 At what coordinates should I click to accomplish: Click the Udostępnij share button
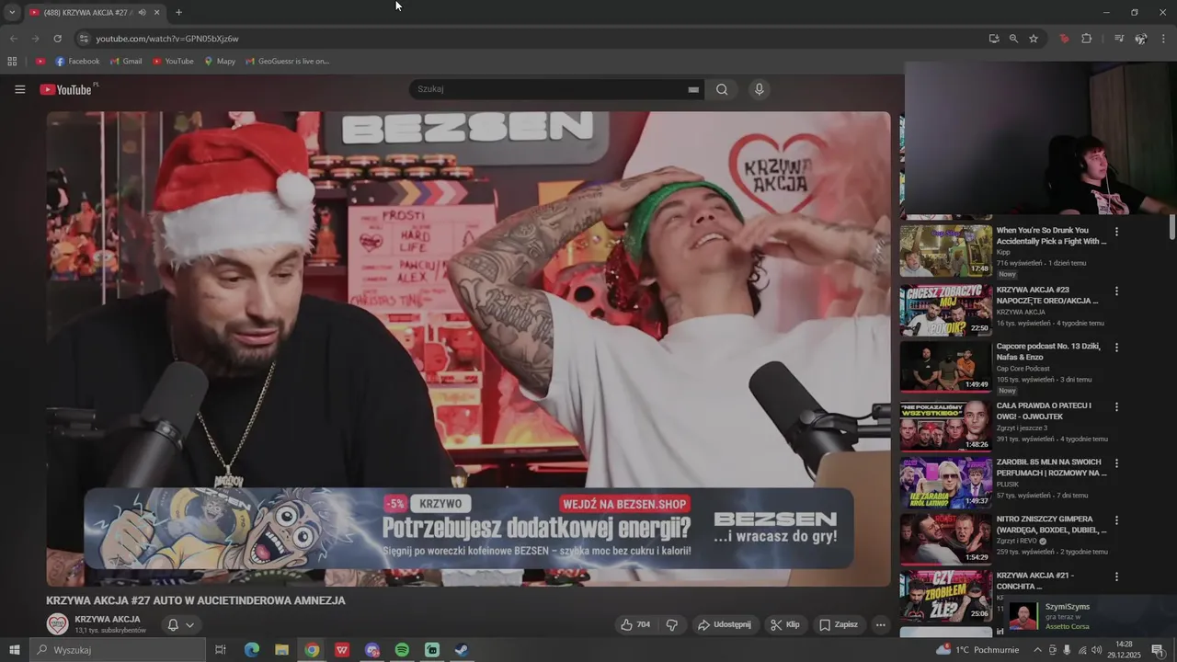pyautogui.click(x=724, y=624)
